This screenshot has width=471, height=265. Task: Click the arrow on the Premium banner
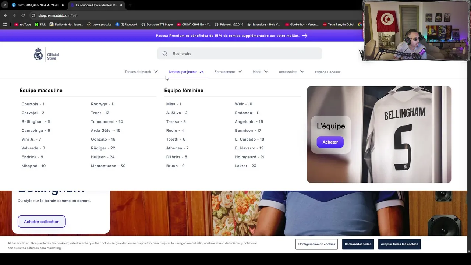(305, 36)
